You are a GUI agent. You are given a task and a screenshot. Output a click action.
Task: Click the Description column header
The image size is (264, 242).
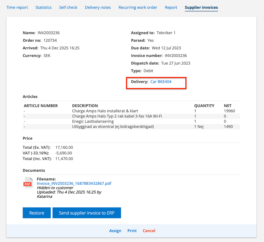pyautogui.click(x=85, y=106)
